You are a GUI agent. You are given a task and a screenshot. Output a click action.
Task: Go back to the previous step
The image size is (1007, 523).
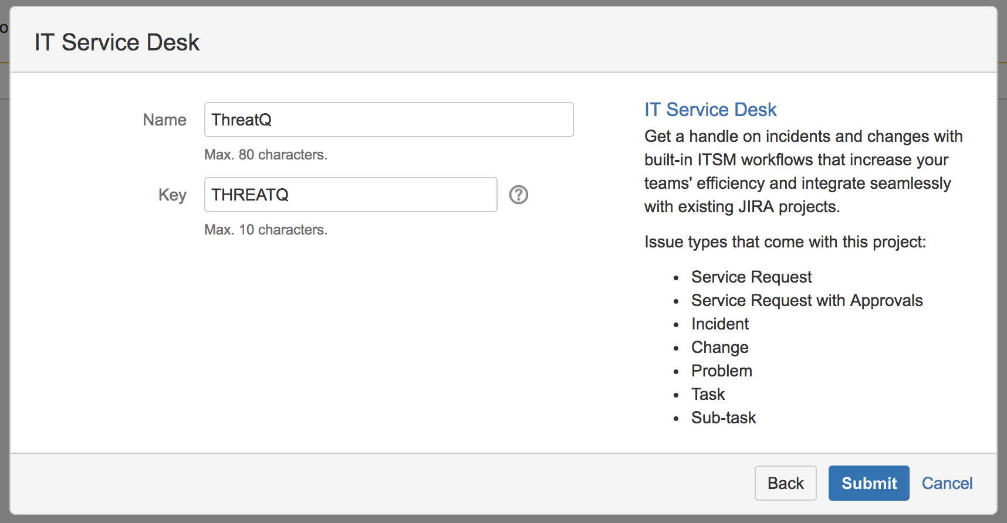(x=785, y=483)
